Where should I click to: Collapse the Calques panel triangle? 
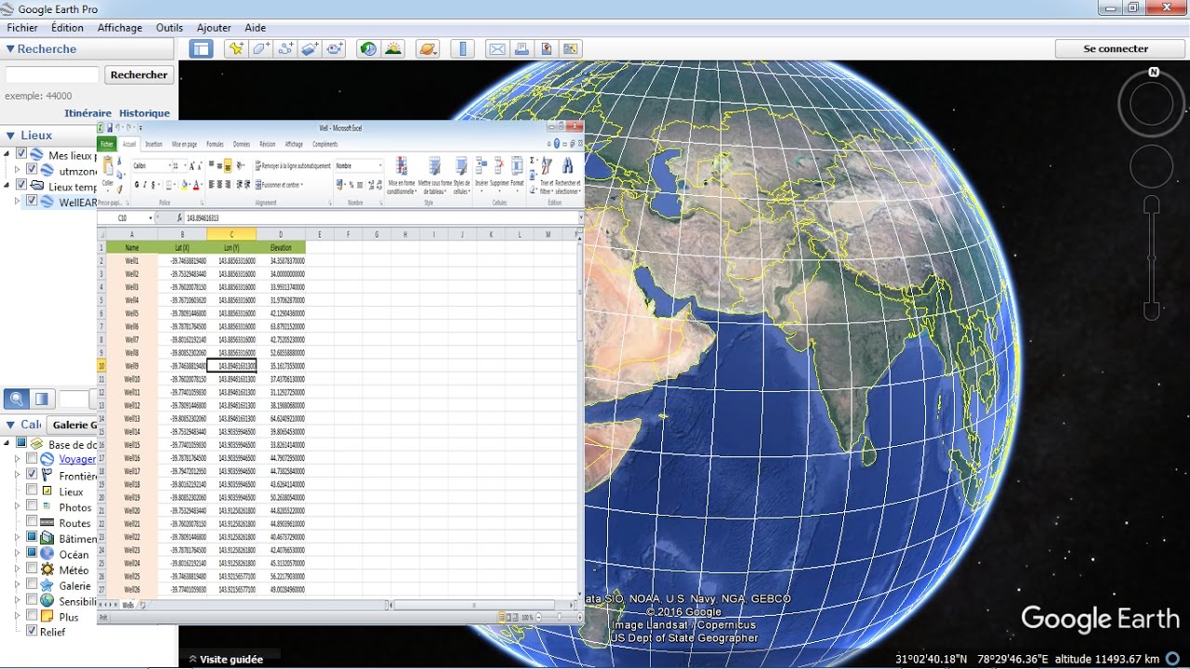(10, 425)
